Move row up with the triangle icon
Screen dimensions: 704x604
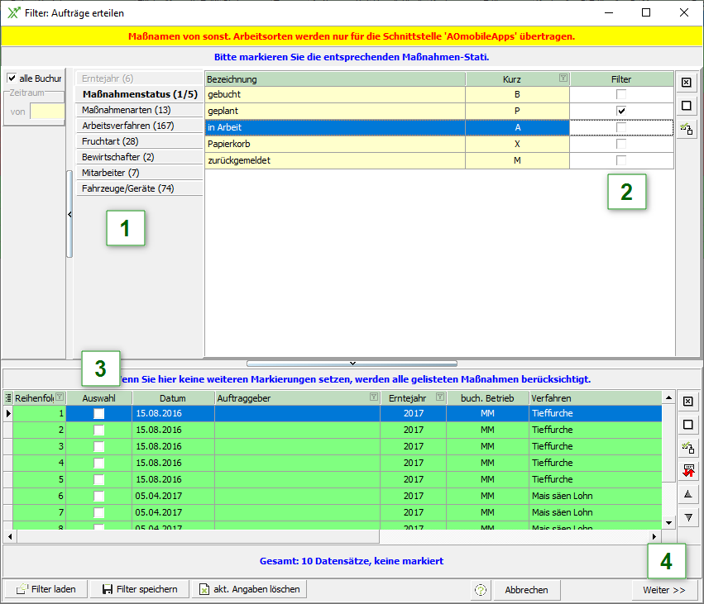coord(686,494)
